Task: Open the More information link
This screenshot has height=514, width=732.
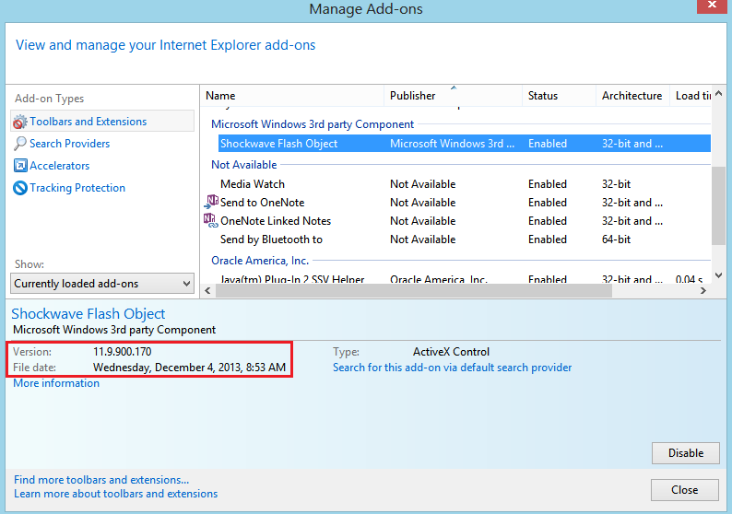Action: coord(56,383)
